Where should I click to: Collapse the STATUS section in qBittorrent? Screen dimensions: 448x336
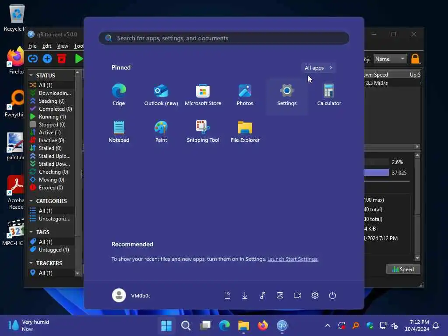(x=31, y=75)
